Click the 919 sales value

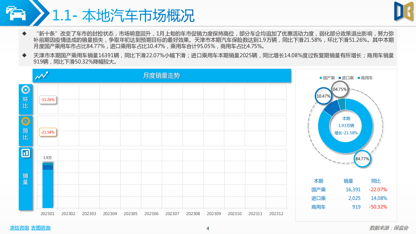(x=356, y=207)
